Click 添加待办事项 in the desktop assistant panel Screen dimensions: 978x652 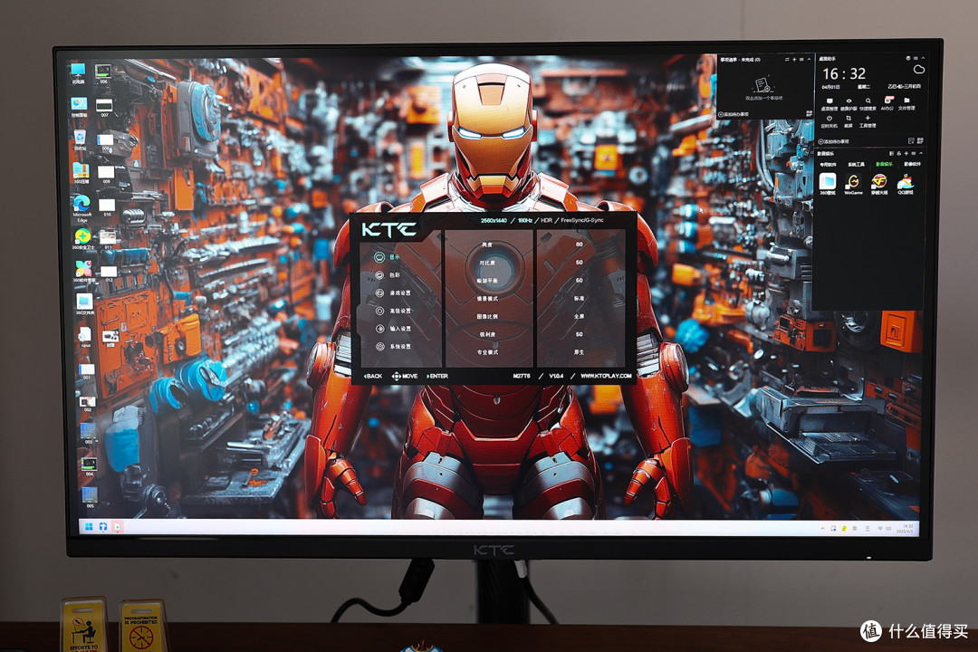click(x=834, y=142)
